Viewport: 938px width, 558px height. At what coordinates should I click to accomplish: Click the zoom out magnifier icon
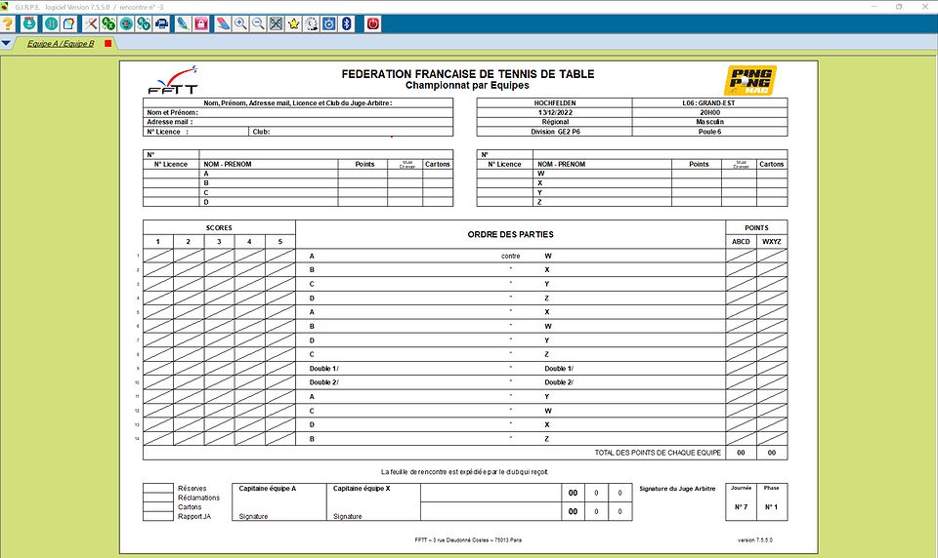pos(258,23)
